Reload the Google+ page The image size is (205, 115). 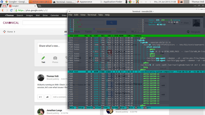pyautogui.click(x=11, y=10)
